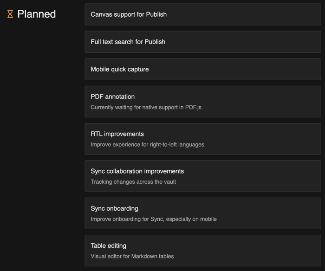Click the Visual editor for Markdown tables text
This screenshot has height=271, width=325.
pyautogui.click(x=132, y=256)
